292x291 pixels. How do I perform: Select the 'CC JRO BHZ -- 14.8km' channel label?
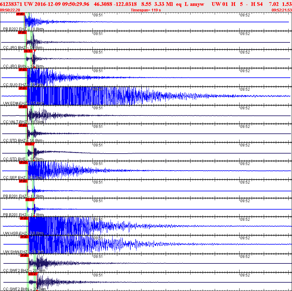(23, 48)
